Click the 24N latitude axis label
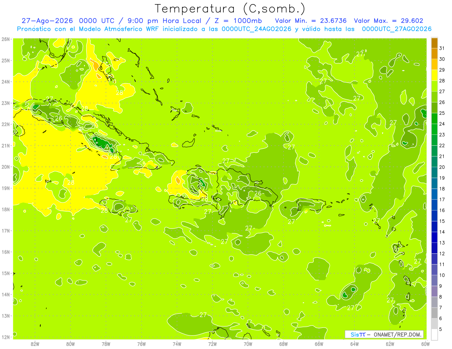This screenshot has height=349, width=452. point(6,82)
